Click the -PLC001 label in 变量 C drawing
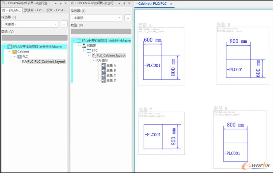 click(153, 135)
